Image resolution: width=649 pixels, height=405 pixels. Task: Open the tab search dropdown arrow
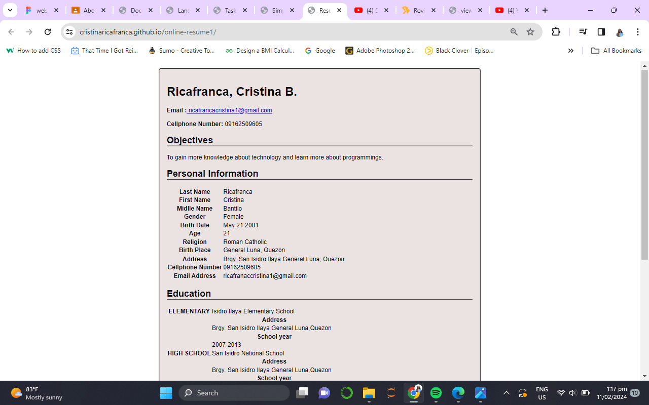pos(10,10)
